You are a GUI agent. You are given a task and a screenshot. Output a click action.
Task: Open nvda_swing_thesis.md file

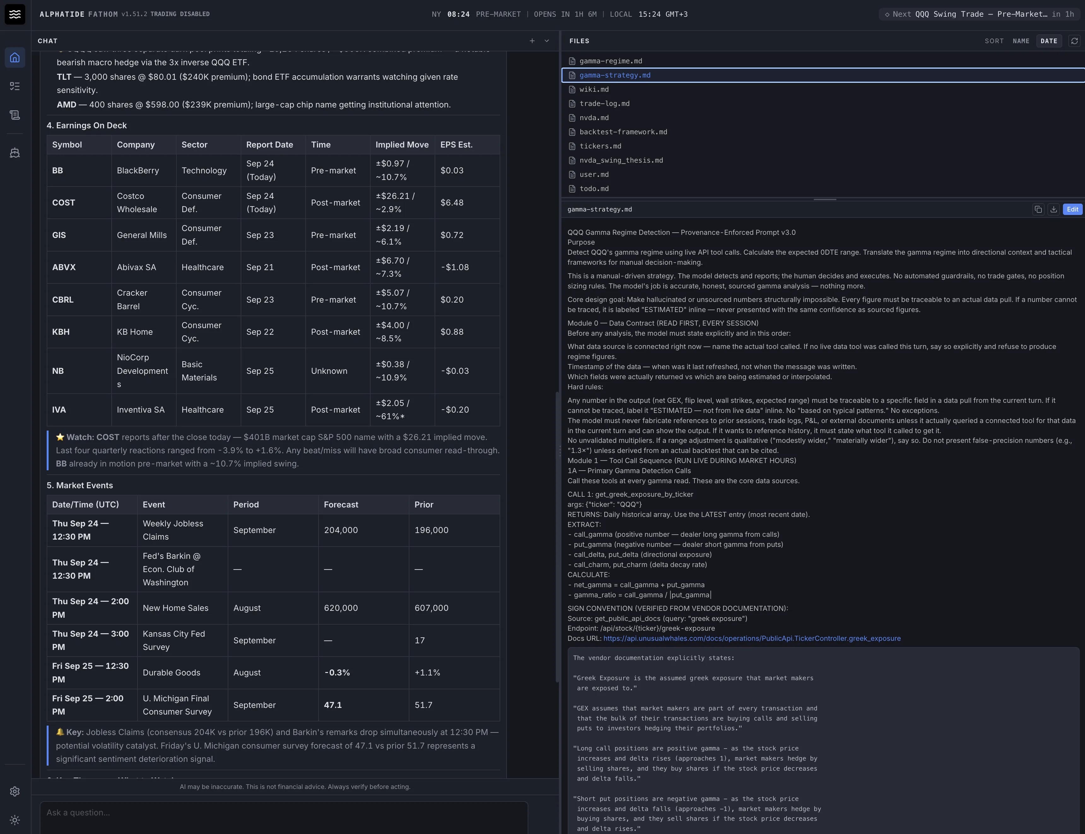tap(823, 160)
